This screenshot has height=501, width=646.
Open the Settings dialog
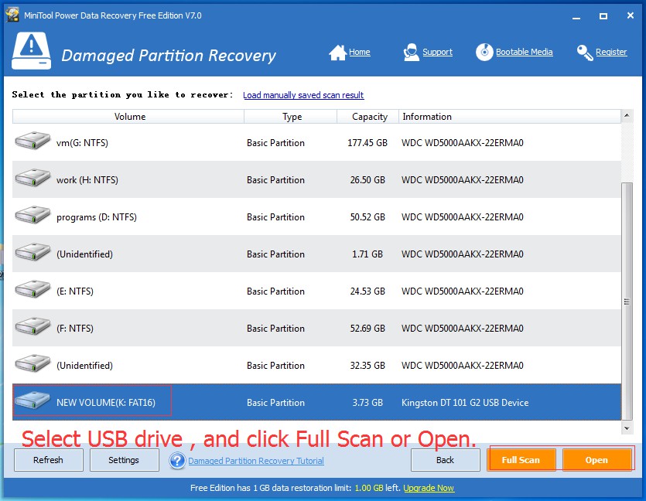coord(124,459)
